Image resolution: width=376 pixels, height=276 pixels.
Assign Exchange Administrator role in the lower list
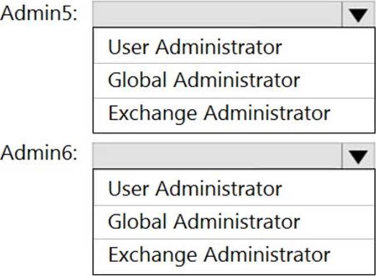point(234,256)
